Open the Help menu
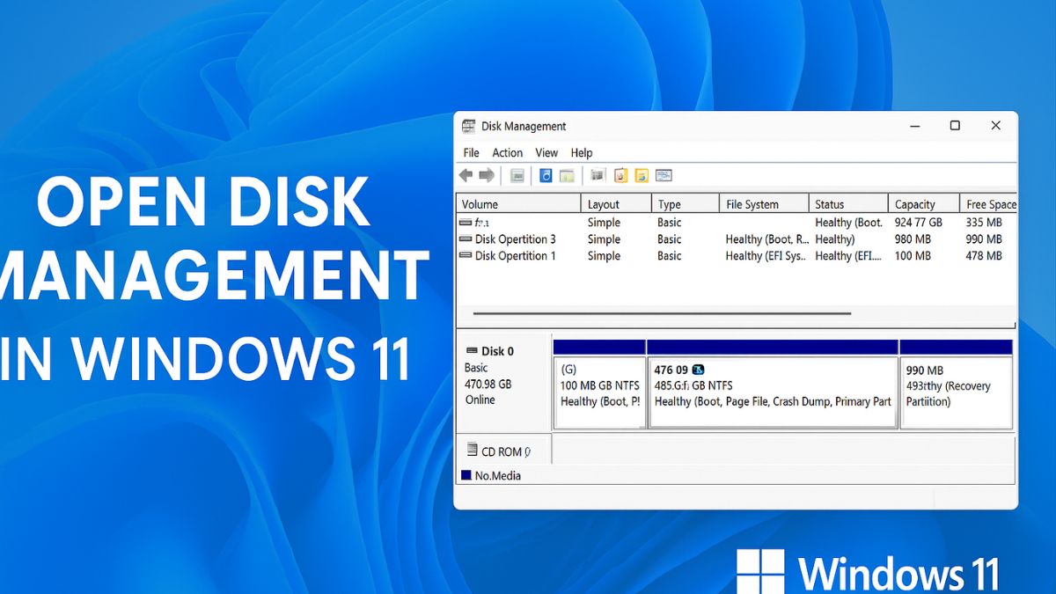 point(581,152)
